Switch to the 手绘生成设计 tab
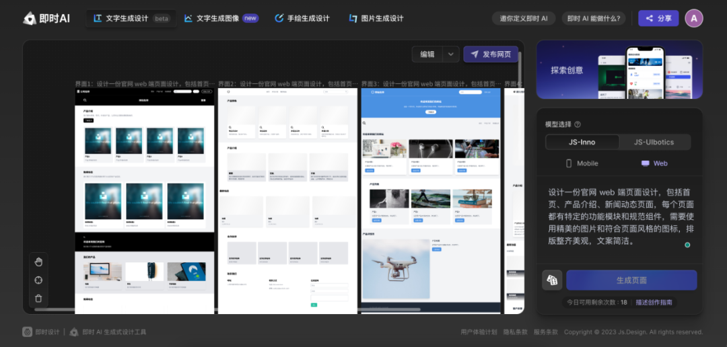 302,18
